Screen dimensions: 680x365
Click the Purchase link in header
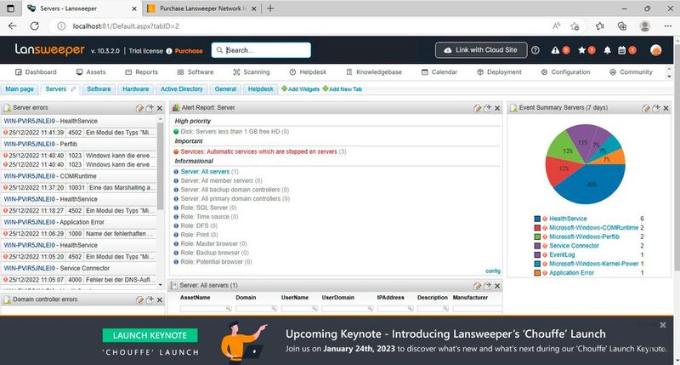click(189, 51)
